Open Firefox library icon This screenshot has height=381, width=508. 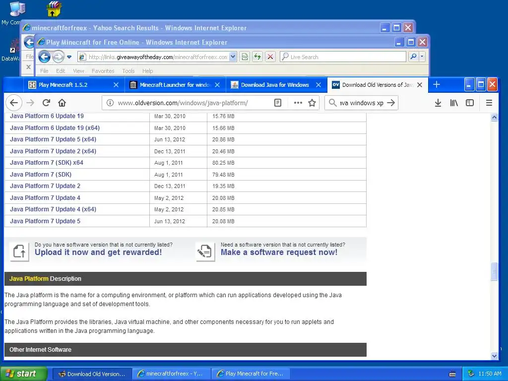click(x=454, y=103)
